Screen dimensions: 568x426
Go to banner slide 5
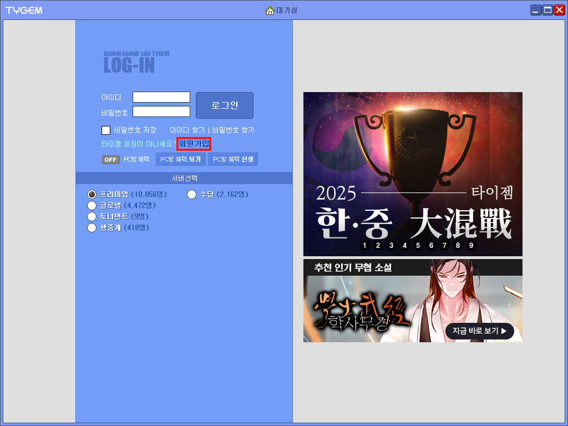click(418, 245)
